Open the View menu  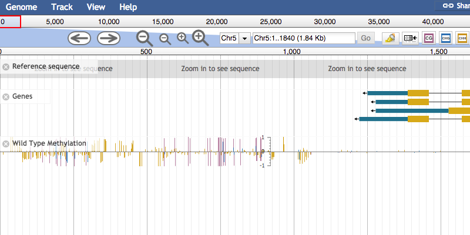pos(96,7)
